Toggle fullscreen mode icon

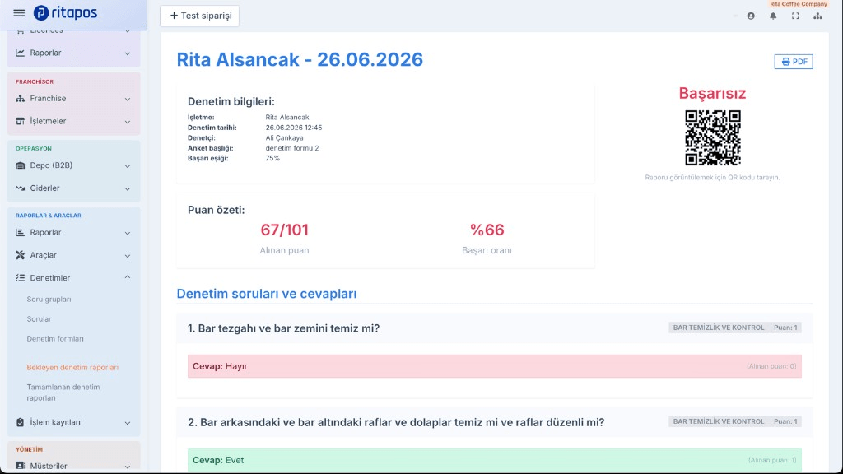click(795, 16)
